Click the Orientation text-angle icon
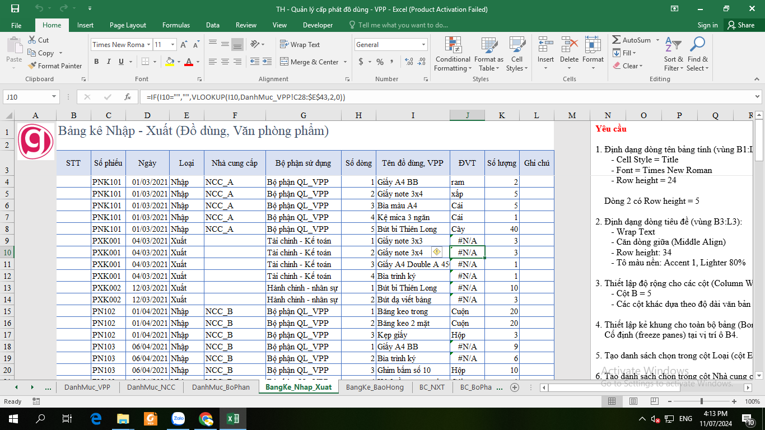This screenshot has height=430, width=765. (x=255, y=44)
